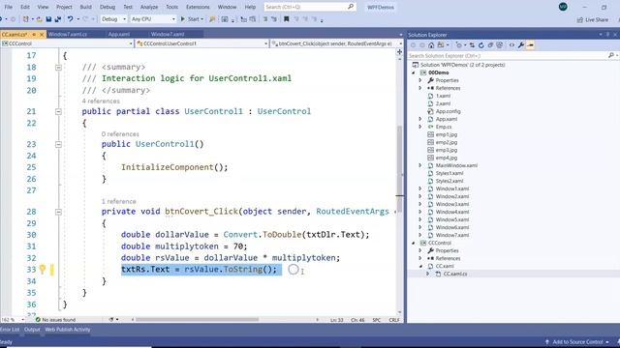Click the '4 references' CodeLens link

[101, 101]
